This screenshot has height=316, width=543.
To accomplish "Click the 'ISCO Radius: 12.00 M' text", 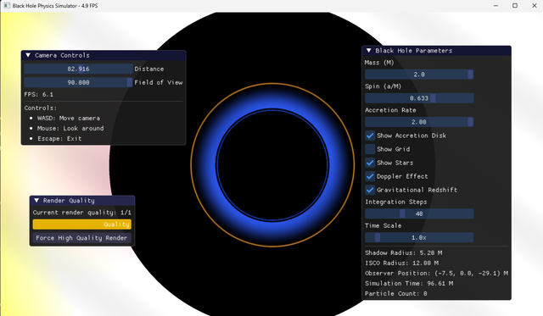I will (401, 263).
